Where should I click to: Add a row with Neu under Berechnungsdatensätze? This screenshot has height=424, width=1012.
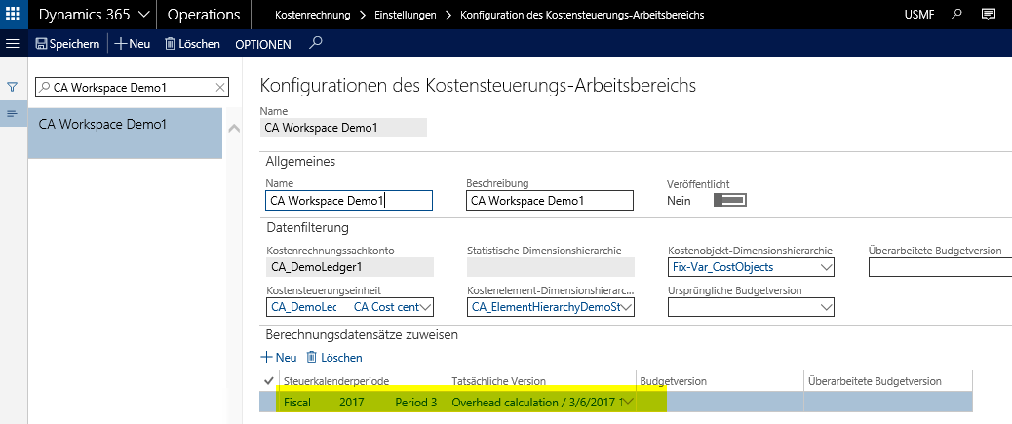coord(279,358)
